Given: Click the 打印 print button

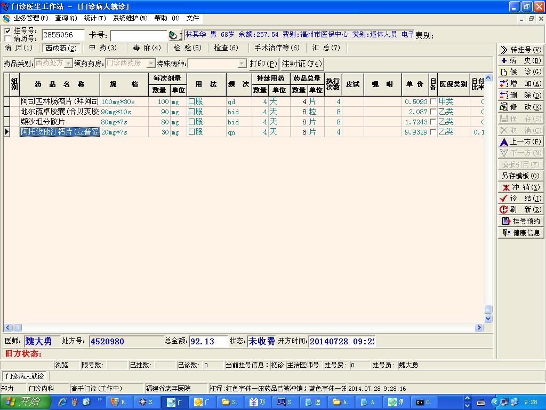Looking at the screenshot, I should coord(263,64).
